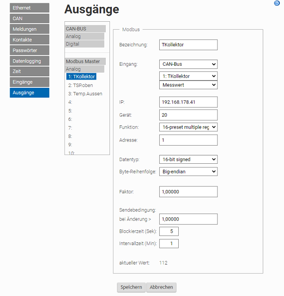Select empty output slot 9
Screen dimensions: 284x296
[70, 145]
